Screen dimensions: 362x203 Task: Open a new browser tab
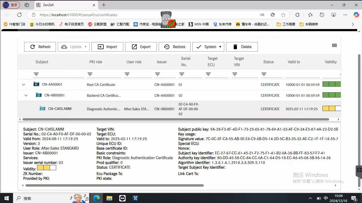point(104,5)
